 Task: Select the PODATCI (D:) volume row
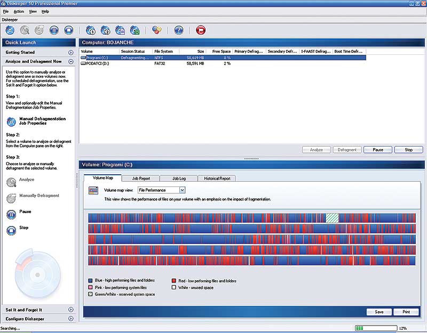(x=223, y=63)
